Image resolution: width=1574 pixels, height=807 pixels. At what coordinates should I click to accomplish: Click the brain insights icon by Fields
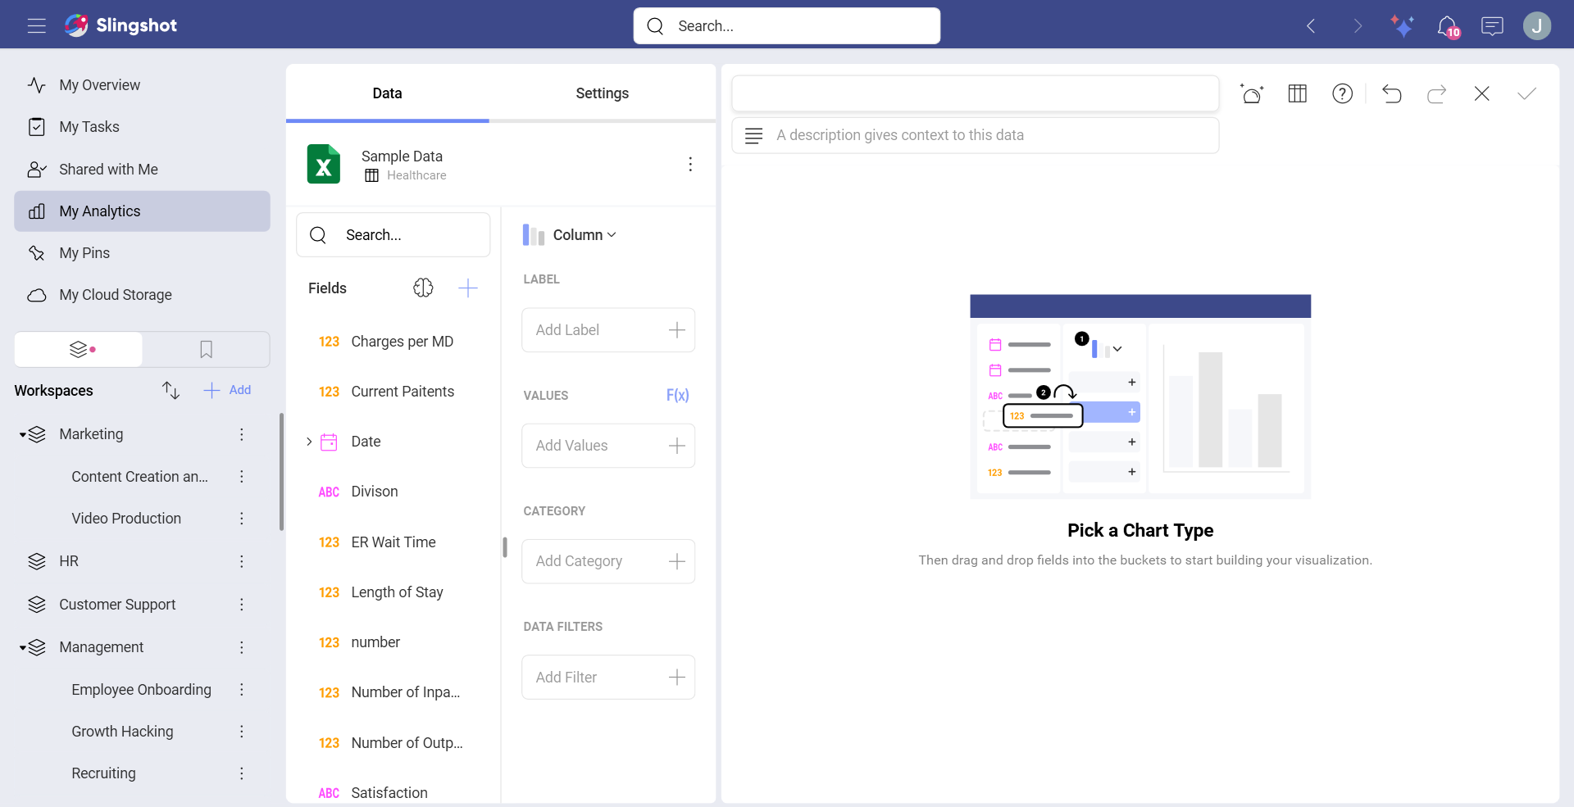click(423, 288)
